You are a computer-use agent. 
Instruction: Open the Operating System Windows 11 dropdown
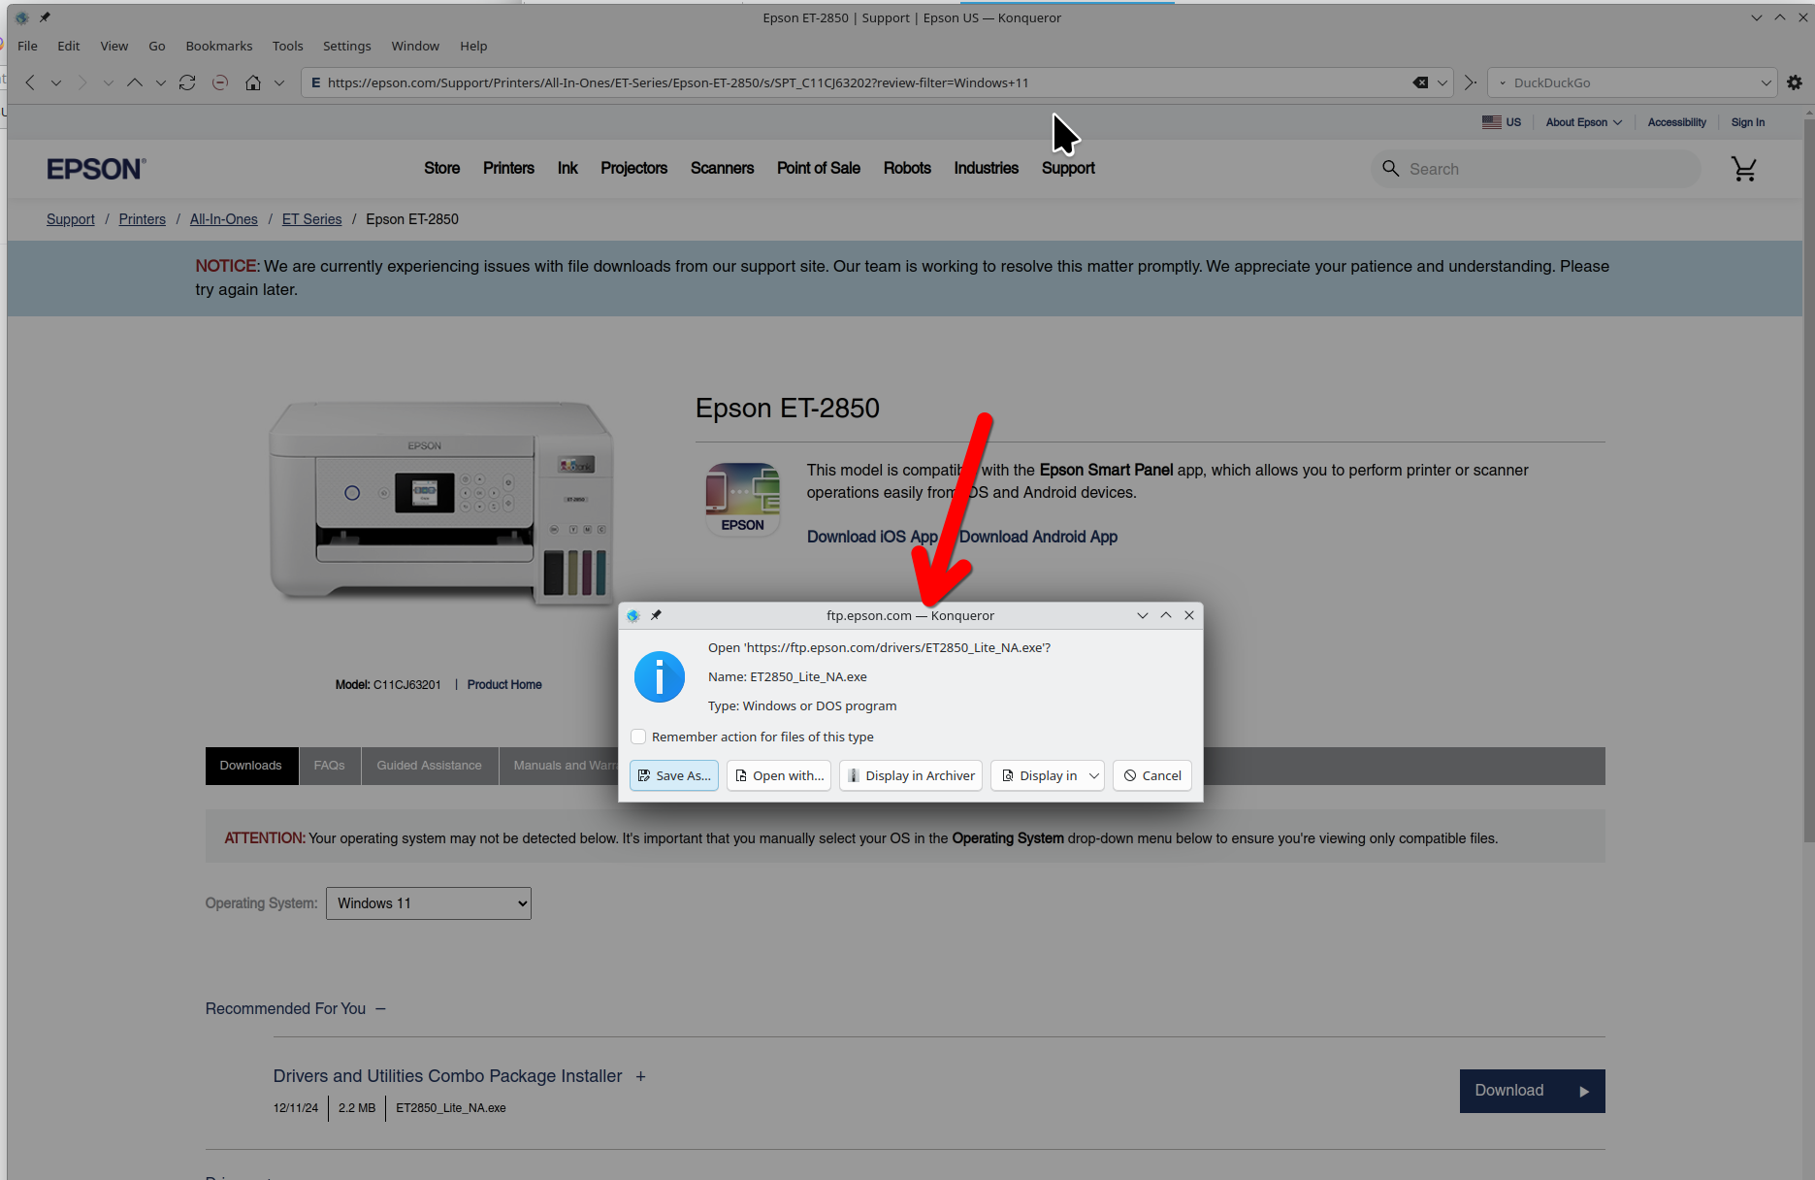coord(429,903)
